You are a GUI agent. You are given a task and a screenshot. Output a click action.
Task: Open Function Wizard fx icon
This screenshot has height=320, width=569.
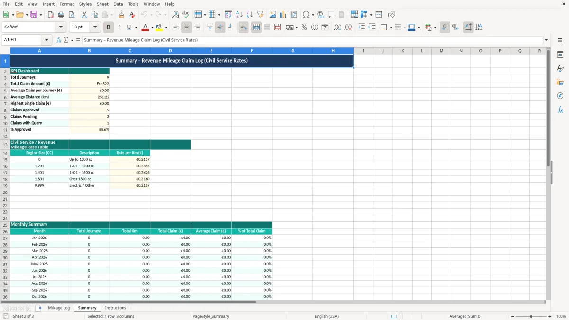click(x=59, y=40)
